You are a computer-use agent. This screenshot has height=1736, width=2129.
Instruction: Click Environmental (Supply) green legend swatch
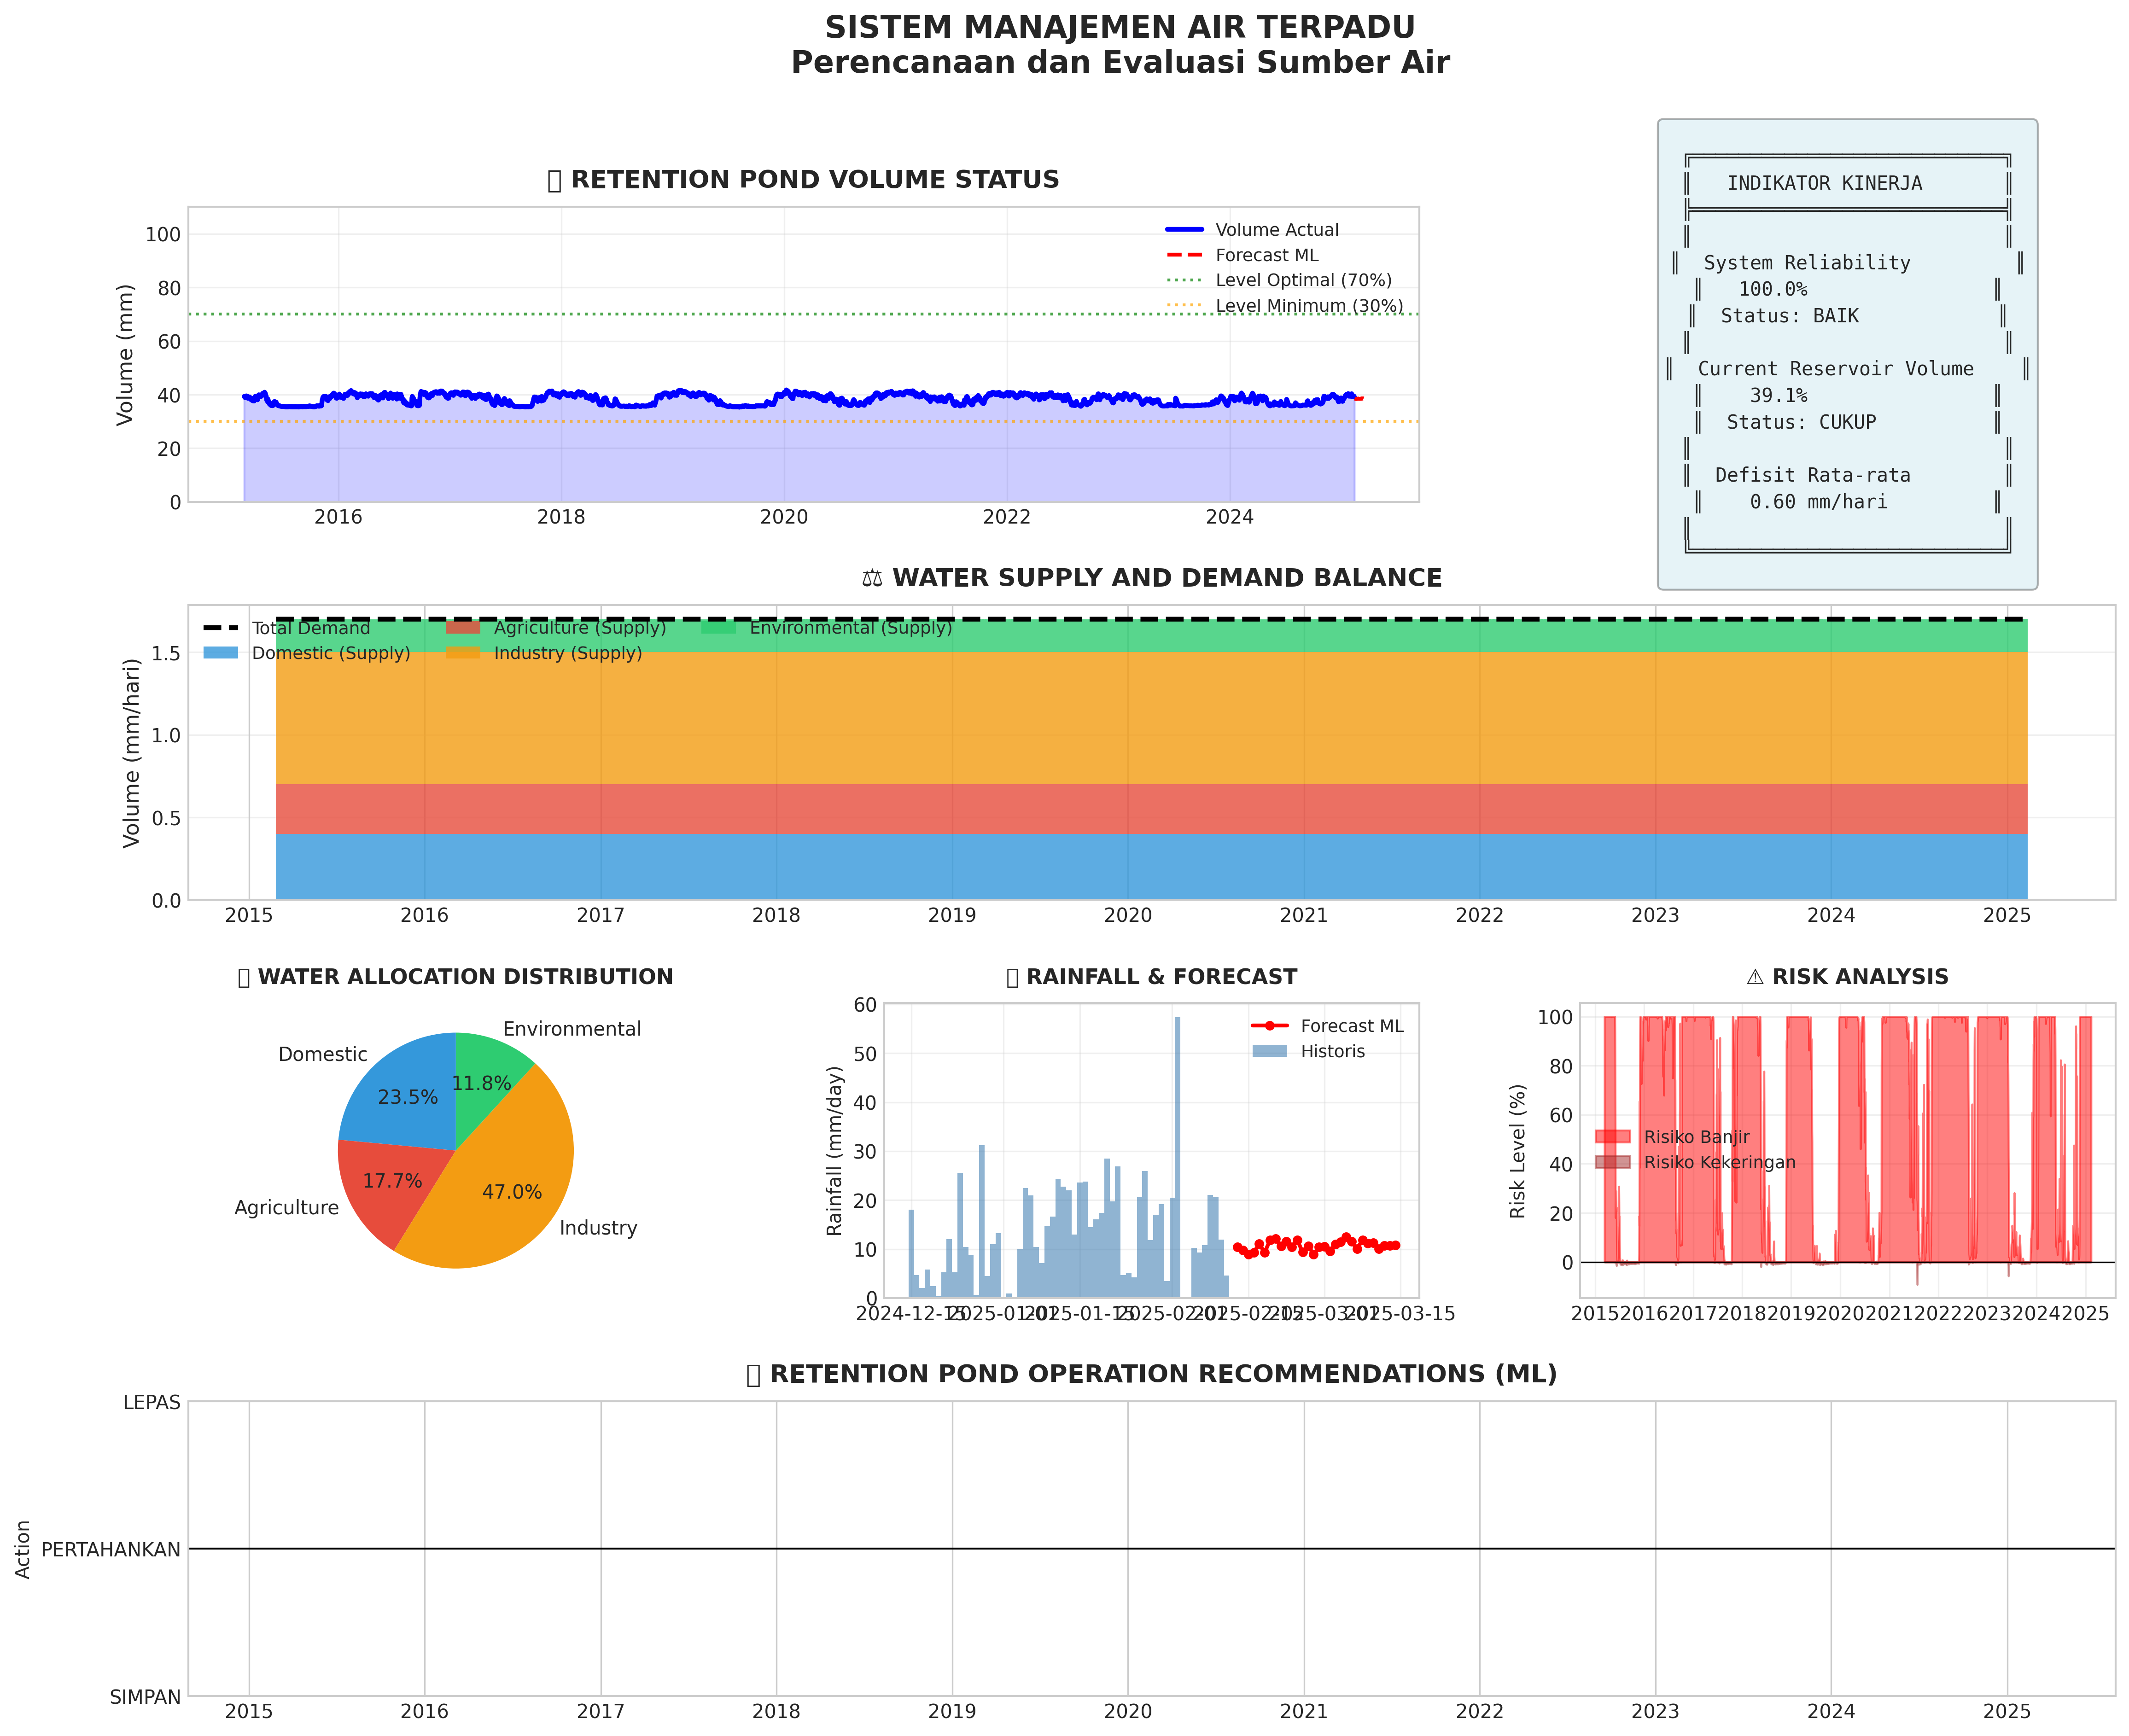(718, 628)
